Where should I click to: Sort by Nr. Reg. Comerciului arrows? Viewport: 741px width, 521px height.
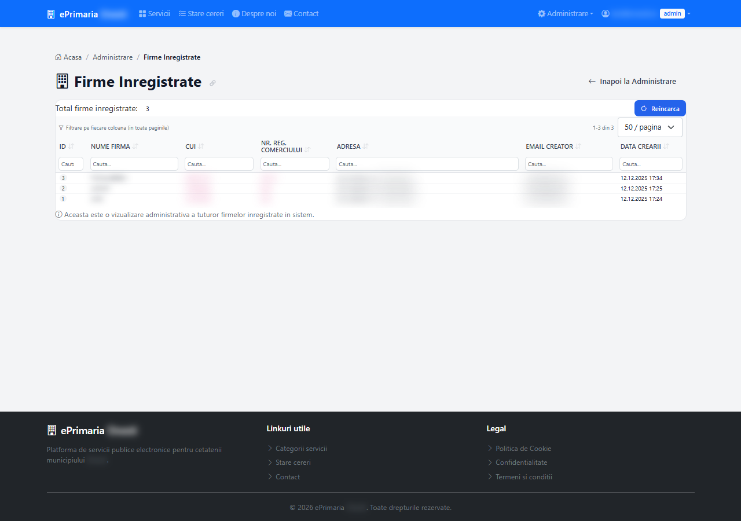point(307,150)
